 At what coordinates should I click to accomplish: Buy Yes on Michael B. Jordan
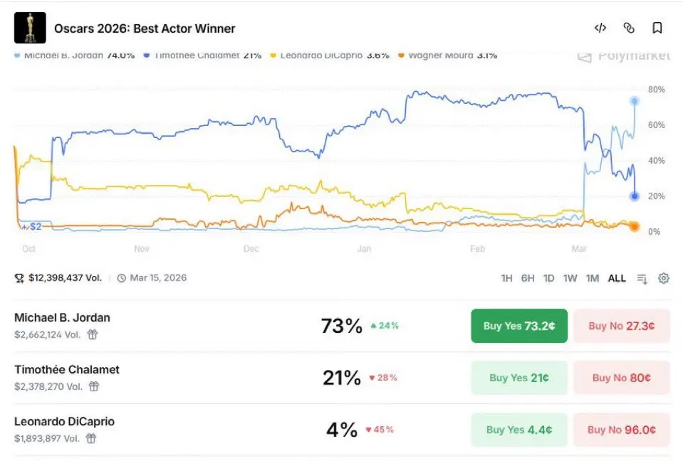click(519, 326)
